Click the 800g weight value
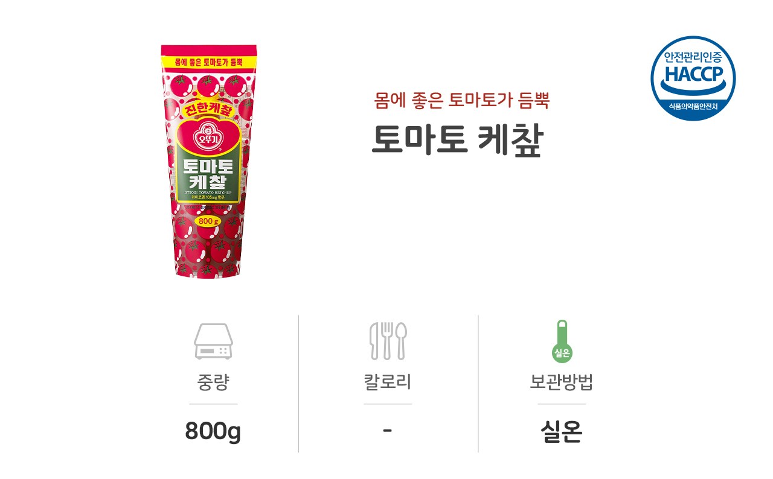 (x=213, y=431)
